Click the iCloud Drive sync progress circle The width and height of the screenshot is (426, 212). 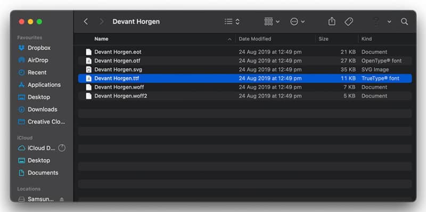pyautogui.click(x=62, y=148)
